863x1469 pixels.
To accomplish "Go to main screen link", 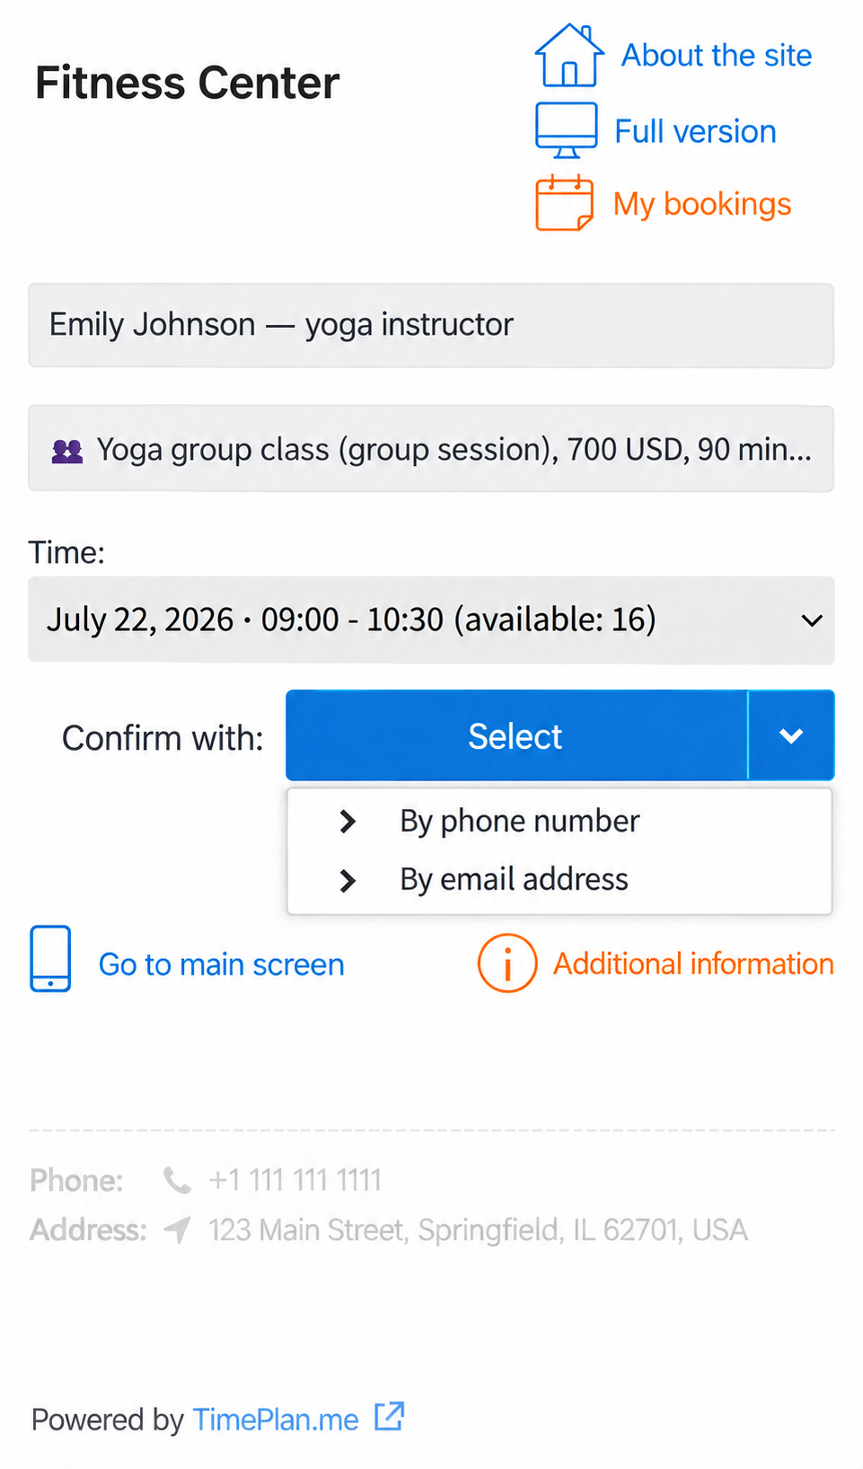I will point(222,964).
